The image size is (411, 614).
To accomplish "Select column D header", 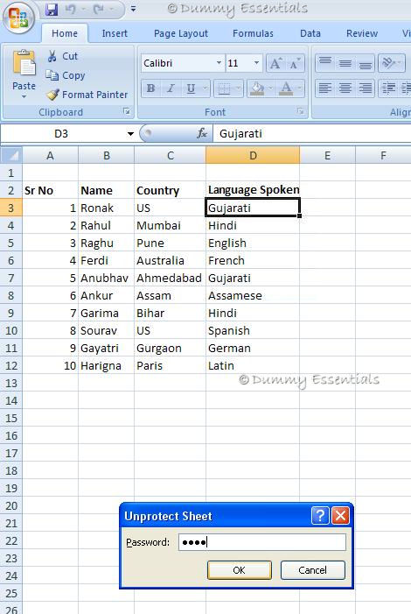I will click(253, 155).
